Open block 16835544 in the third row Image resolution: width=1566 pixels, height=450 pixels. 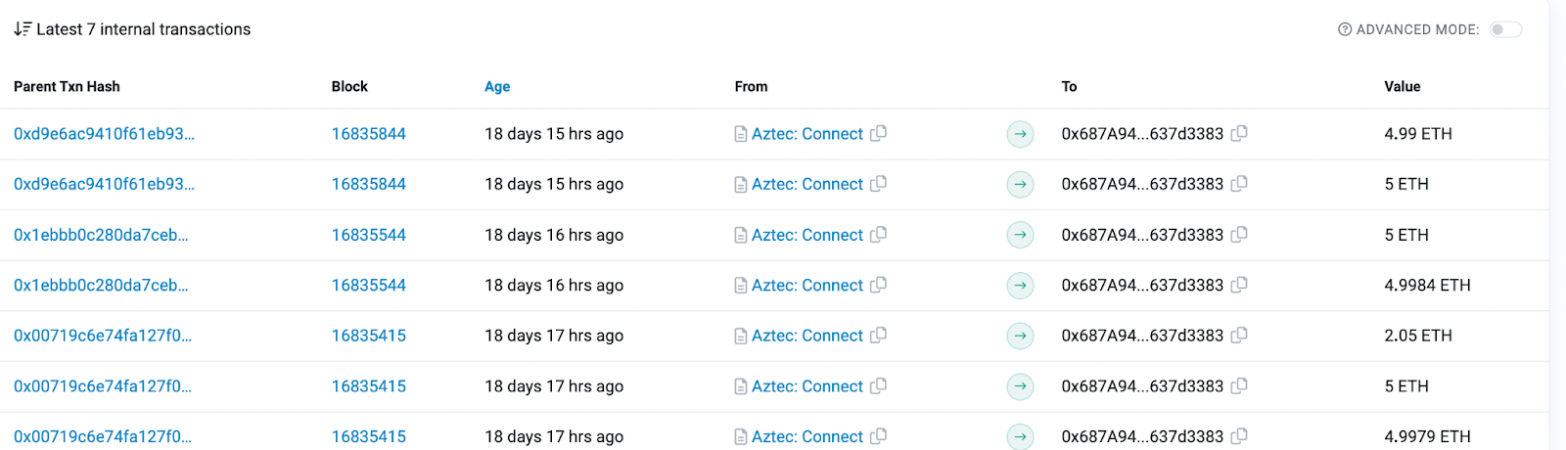tap(368, 235)
